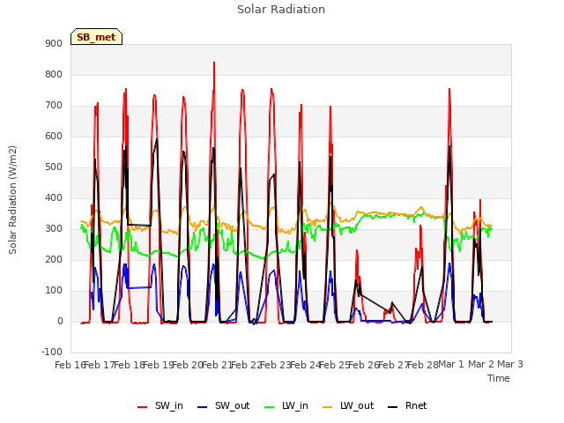
Task: Click the red SW_in legend color marker
Action: pyautogui.click(x=143, y=407)
